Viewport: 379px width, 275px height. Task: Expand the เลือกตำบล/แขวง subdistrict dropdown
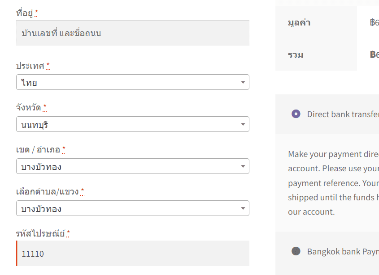pyautogui.click(x=132, y=208)
